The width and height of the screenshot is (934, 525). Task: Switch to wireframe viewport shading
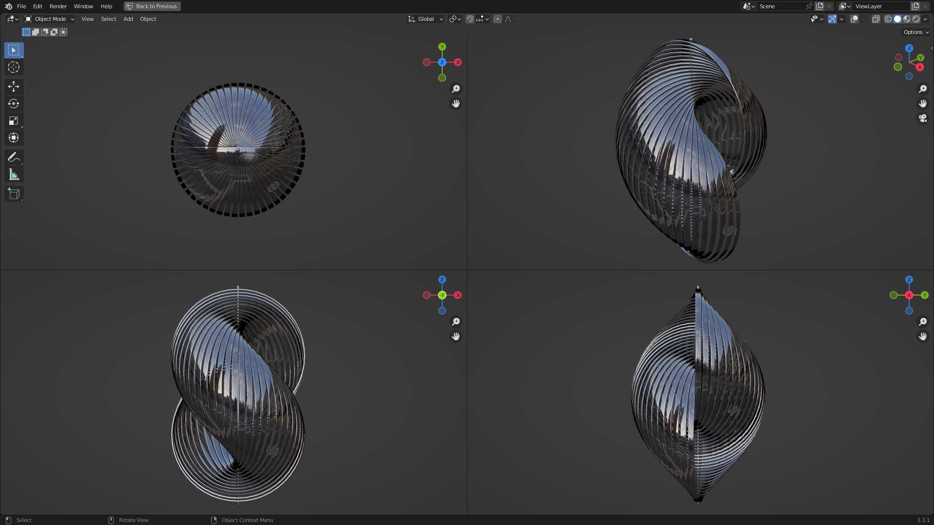(888, 19)
